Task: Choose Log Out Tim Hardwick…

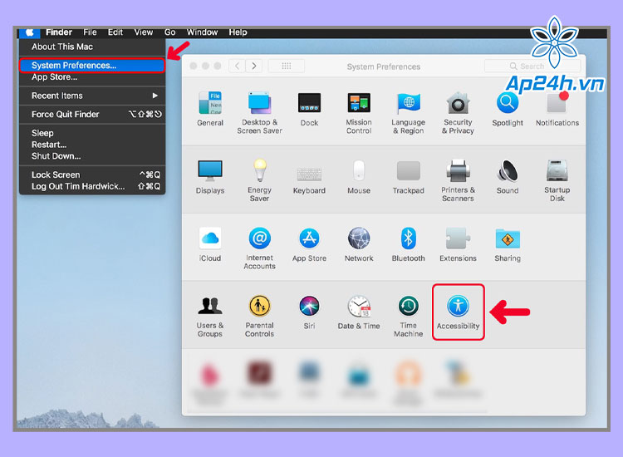Action: click(x=92, y=186)
